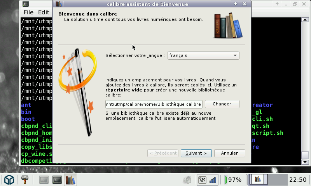Open the mixer settings tray icon
Viewport: 311px width, 186px height.
[202, 180]
